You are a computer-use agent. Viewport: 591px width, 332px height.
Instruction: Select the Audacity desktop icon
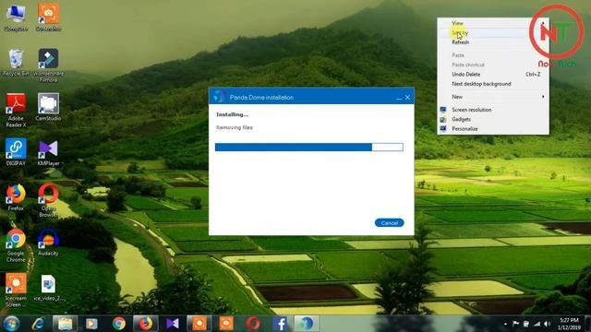click(x=48, y=242)
